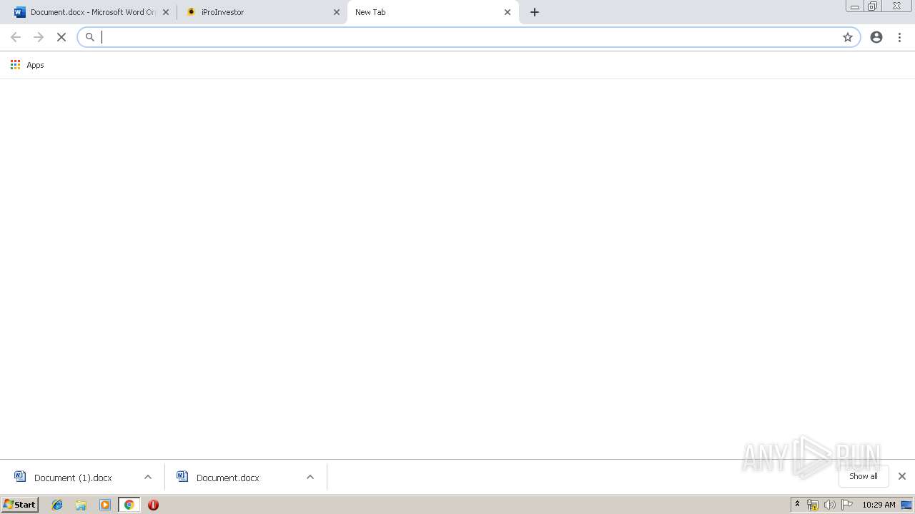Go back to previous page
Screen dimensions: 915x514
[x=16, y=37]
